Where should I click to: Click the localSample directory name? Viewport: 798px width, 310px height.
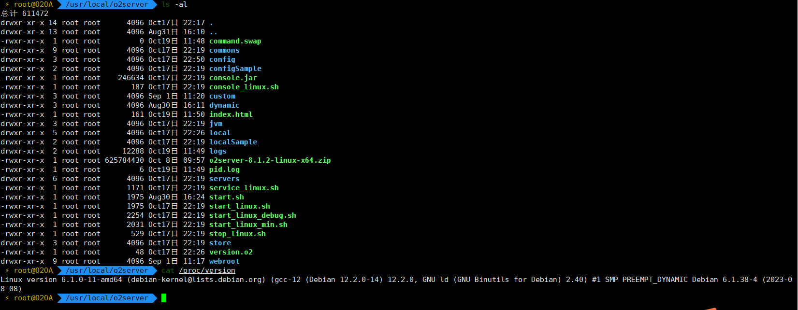point(233,142)
